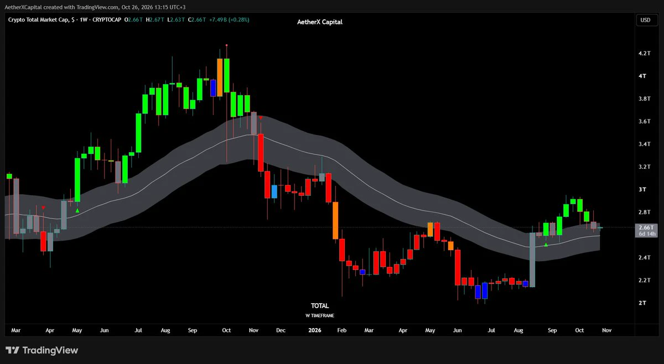
Task: Click the 2.8T price axis label
Action: [644, 212]
